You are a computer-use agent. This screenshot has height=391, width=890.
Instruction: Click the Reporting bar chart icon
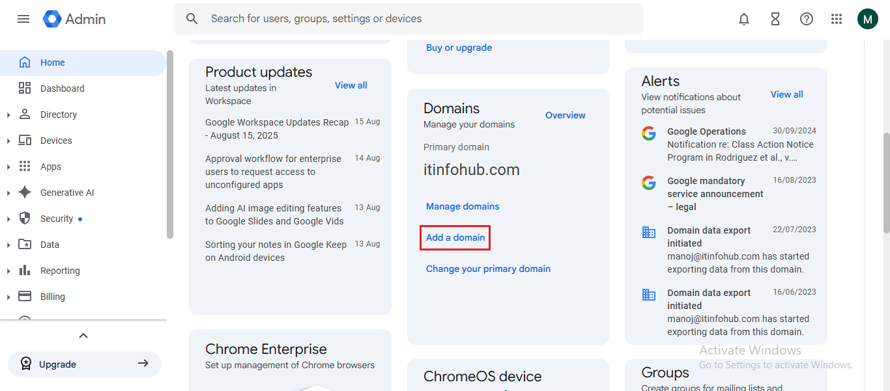click(x=25, y=271)
